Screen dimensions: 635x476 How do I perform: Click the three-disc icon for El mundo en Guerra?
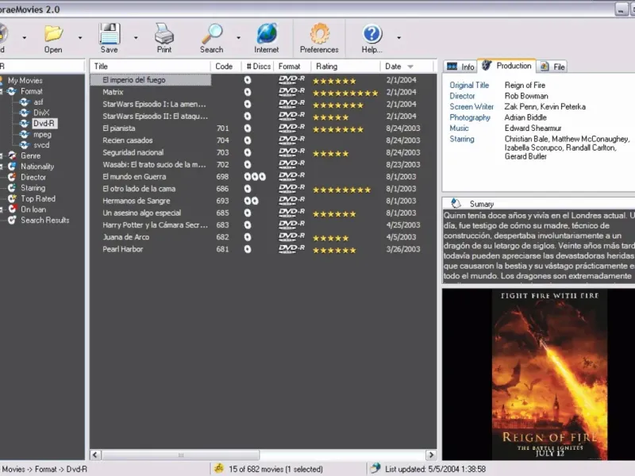coord(255,177)
